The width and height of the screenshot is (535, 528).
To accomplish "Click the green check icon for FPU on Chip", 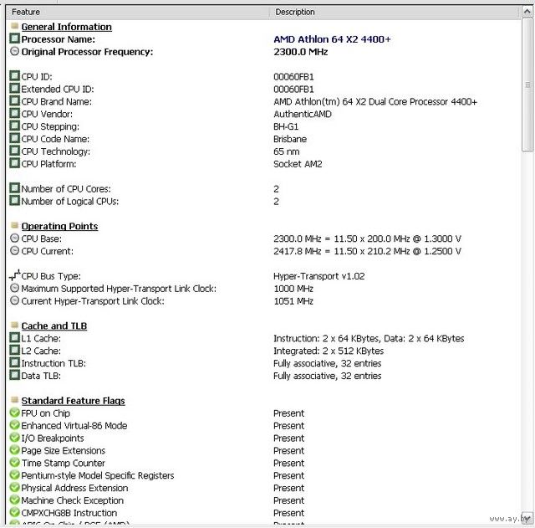I will coord(14,413).
